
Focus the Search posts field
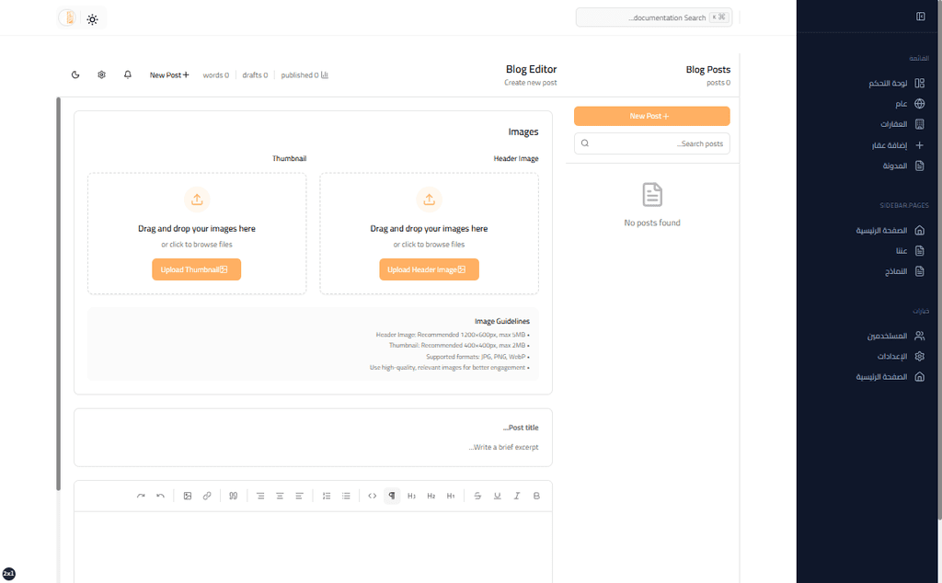[x=652, y=143]
